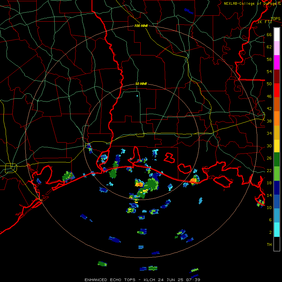
Task: Click the "66" legend value
Action: (x=269, y=35)
